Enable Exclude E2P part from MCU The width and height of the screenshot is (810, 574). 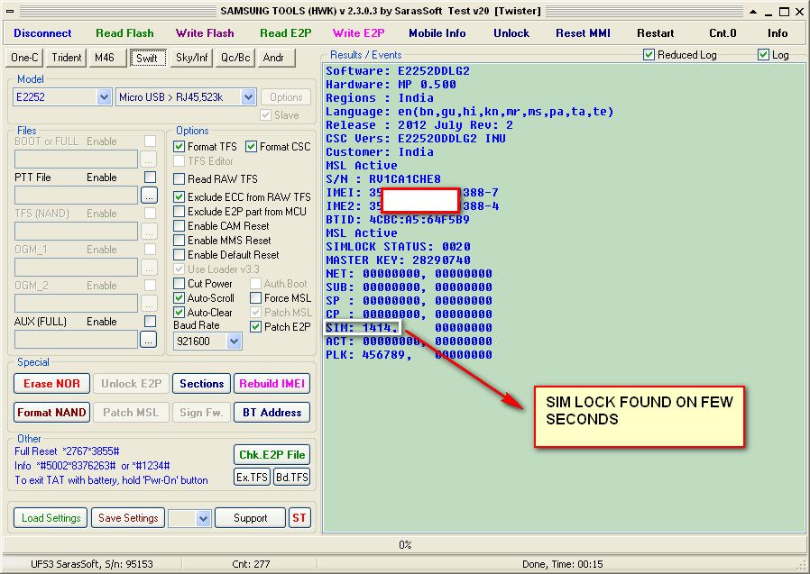pyautogui.click(x=179, y=212)
